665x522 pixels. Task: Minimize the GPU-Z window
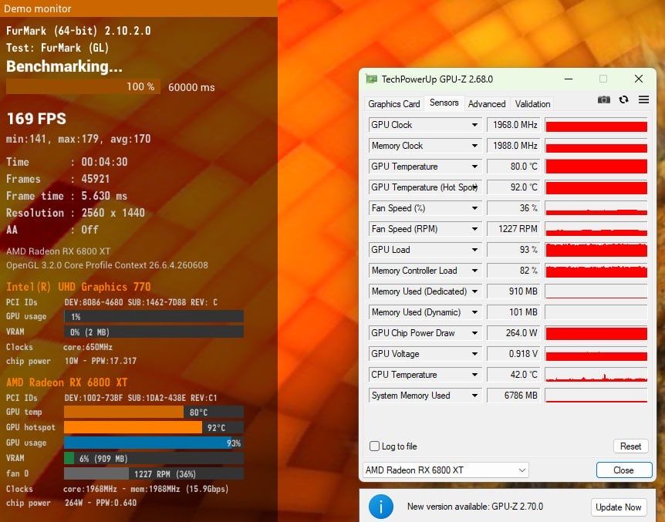(x=569, y=79)
